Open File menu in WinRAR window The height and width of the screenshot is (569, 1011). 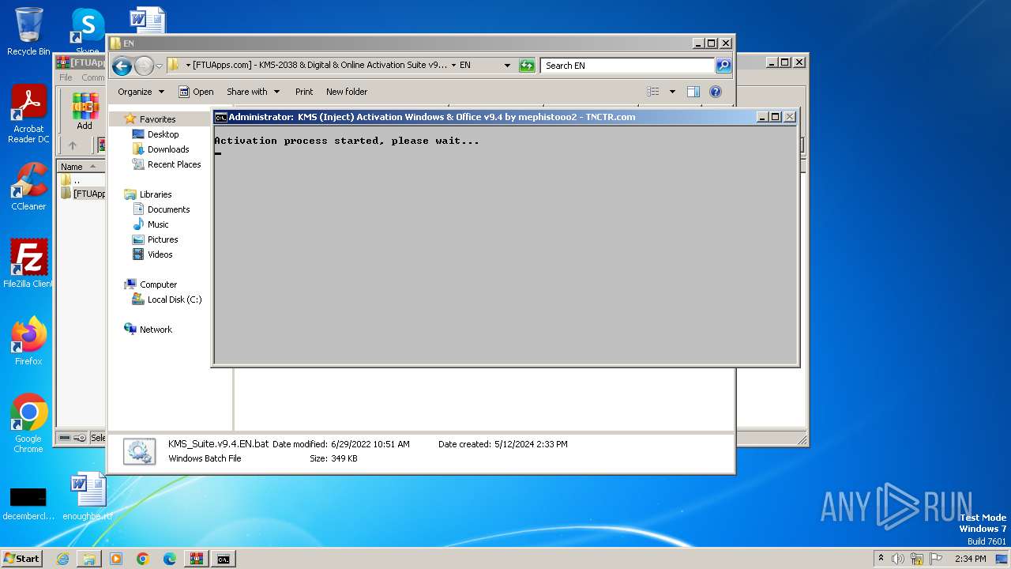click(x=66, y=77)
